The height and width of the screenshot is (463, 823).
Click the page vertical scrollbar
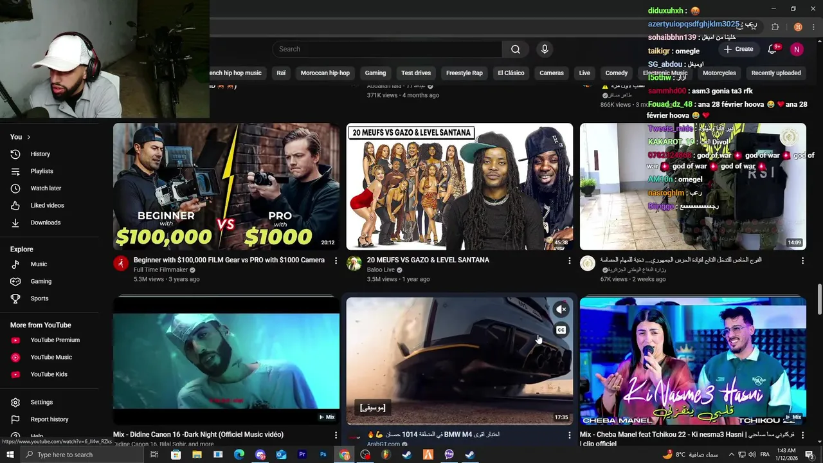[x=819, y=299]
